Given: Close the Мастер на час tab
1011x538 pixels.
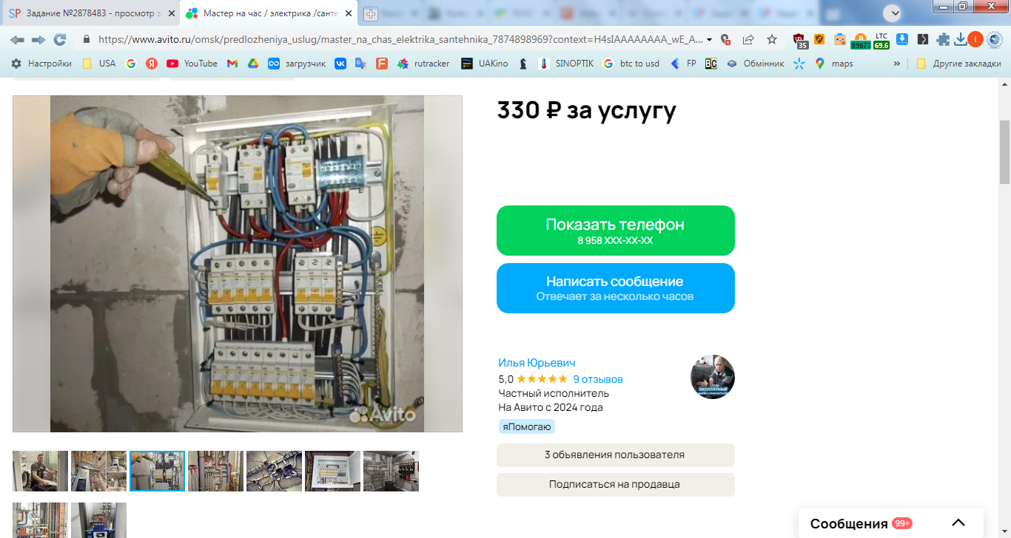Looking at the screenshot, I should 349,13.
